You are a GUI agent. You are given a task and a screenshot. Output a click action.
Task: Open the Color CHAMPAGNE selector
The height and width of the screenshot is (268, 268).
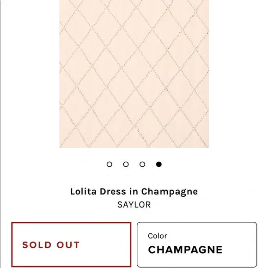197,244
